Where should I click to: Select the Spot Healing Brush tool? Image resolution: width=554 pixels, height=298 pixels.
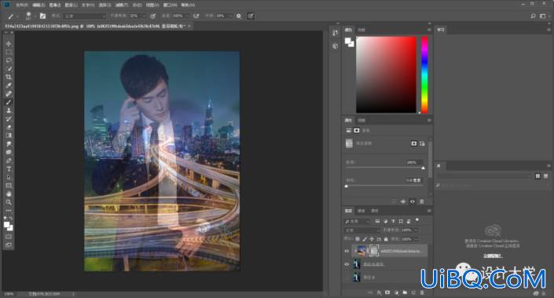[x=9, y=94]
